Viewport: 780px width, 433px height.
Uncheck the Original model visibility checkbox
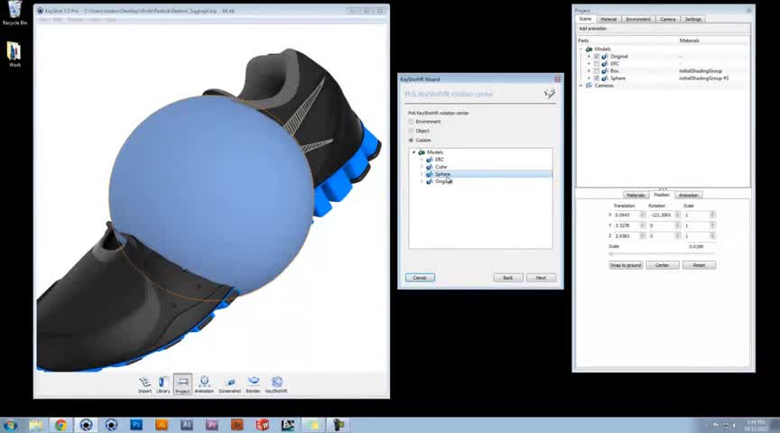pyautogui.click(x=597, y=56)
